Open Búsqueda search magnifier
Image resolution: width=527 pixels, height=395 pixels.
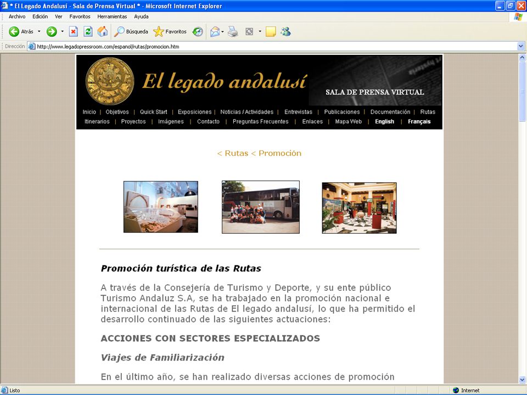(x=119, y=32)
